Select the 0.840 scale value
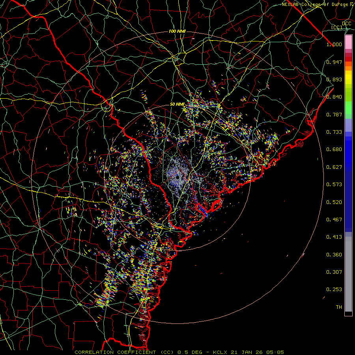Screen dimensions: 355x355 [x=334, y=97]
